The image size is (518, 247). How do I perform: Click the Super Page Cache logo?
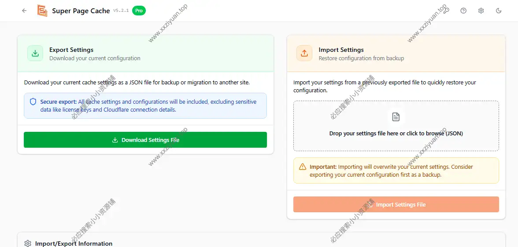[42, 11]
